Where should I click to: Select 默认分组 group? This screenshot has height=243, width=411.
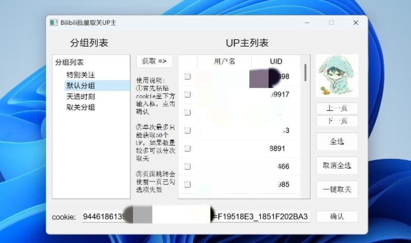[81, 86]
